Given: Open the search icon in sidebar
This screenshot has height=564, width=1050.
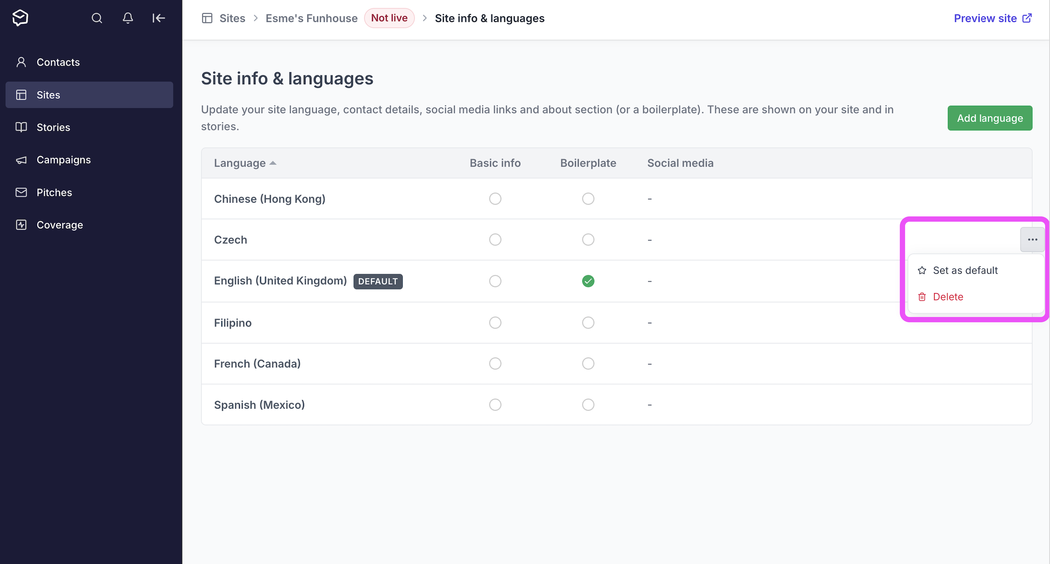Looking at the screenshot, I should (x=97, y=18).
